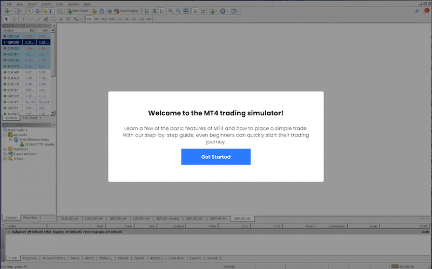The height and width of the screenshot is (269, 432).
Task: Switch to the M15 timeframe
Action: click(104, 19)
